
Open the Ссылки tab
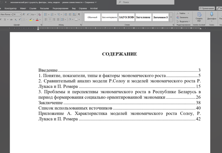tap(33, 9)
